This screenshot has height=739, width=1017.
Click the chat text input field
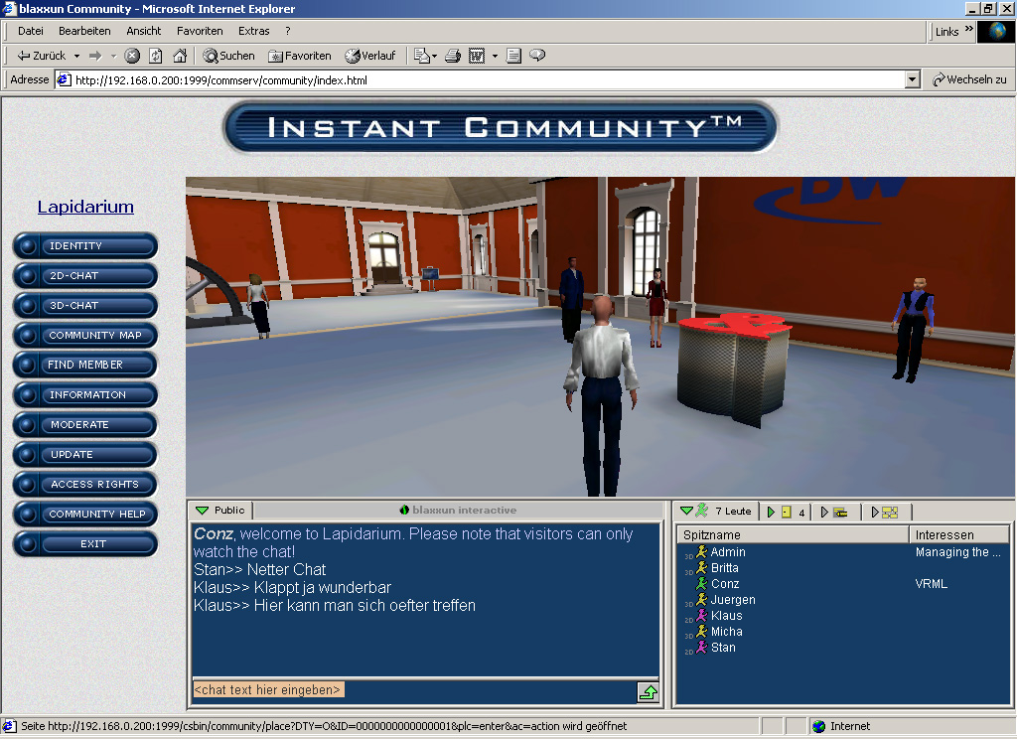tap(414, 690)
